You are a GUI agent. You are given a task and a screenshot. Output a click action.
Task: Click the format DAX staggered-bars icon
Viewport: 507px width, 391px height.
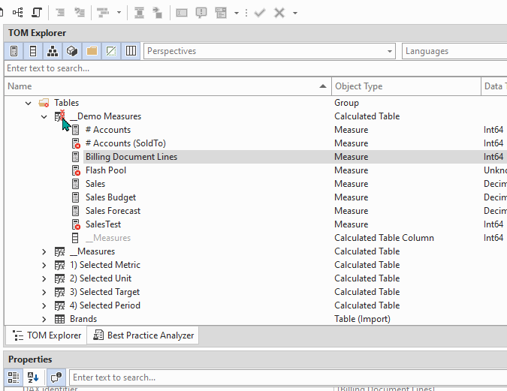pos(103,13)
